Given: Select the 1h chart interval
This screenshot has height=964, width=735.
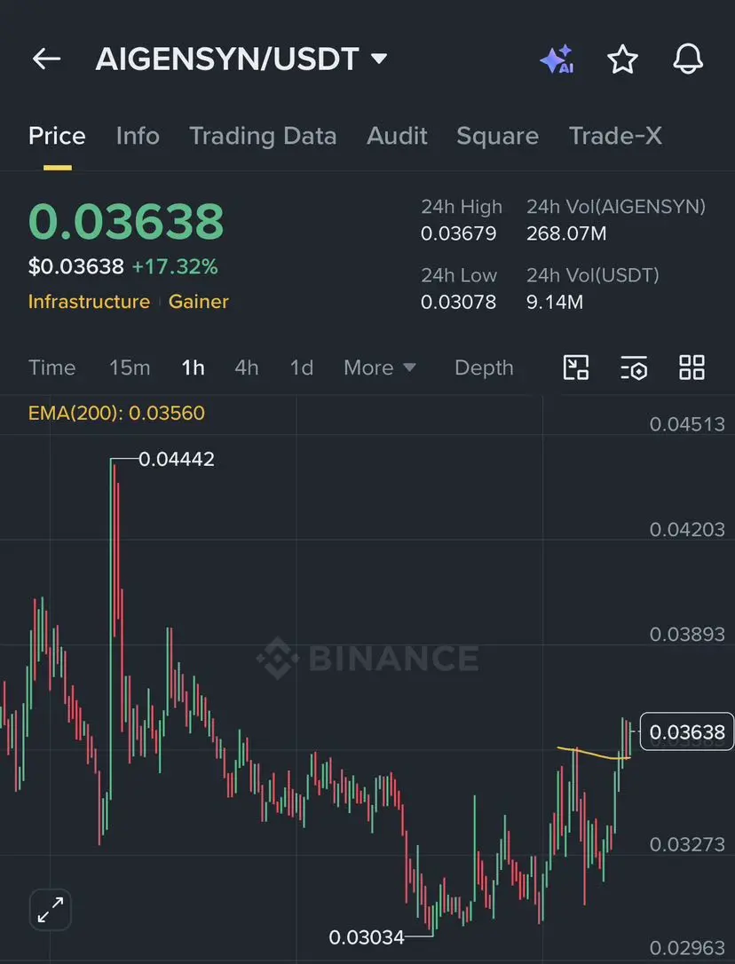Looking at the screenshot, I should point(193,367).
